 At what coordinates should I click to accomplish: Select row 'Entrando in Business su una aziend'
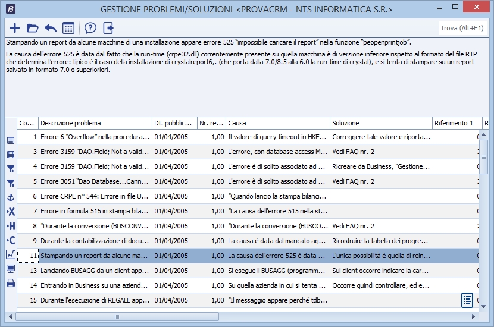(x=248, y=285)
